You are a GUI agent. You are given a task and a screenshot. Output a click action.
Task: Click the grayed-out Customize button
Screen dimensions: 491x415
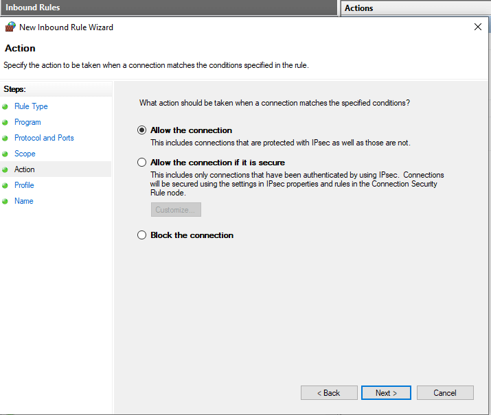click(176, 209)
